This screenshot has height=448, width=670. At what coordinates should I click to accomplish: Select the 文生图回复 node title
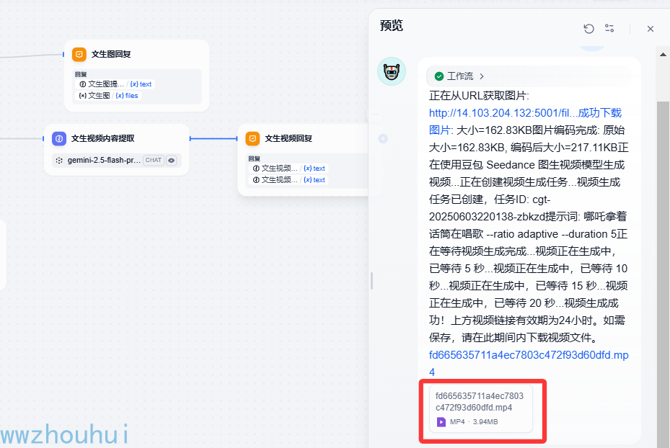(x=111, y=54)
